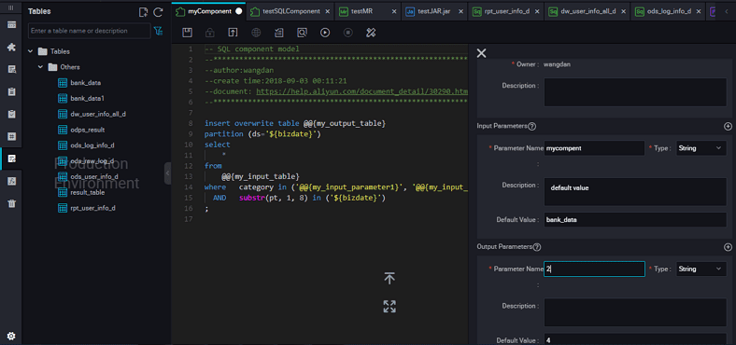
Task: Close the testSQLComponent tab
Action: pos(327,11)
